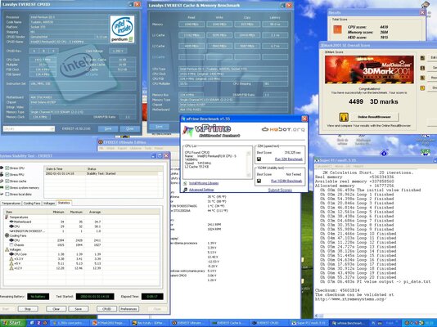Click Save in System Stability Test
Image resolution: width=437 pixels, height=327 pixels.
pos(79,309)
